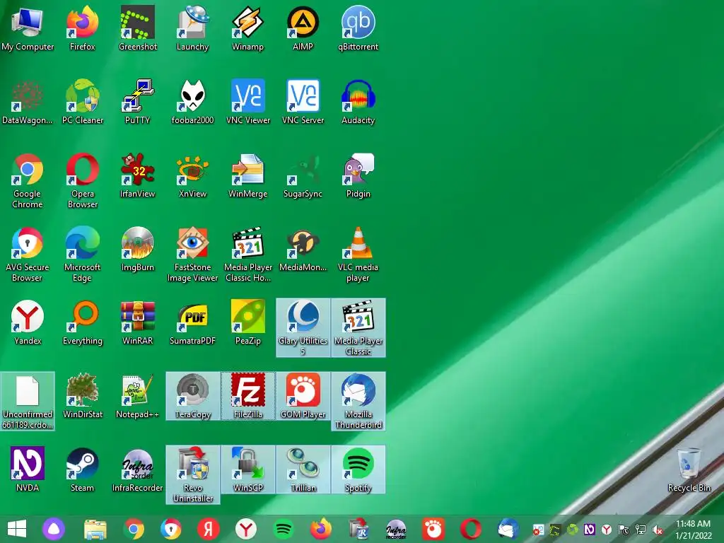Click the GOM Player desktop shortcut

(303, 396)
